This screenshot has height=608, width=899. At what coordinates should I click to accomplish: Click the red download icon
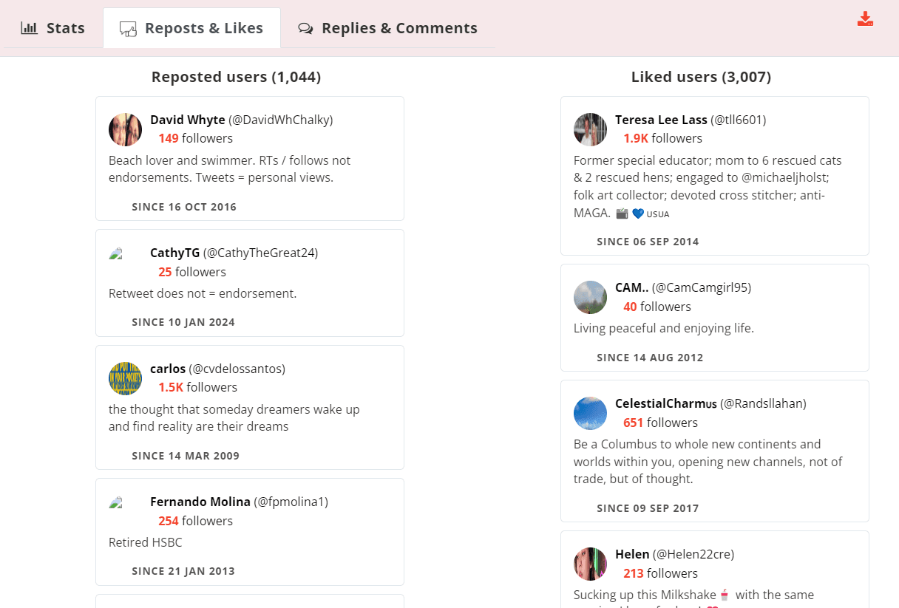pos(865,19)
